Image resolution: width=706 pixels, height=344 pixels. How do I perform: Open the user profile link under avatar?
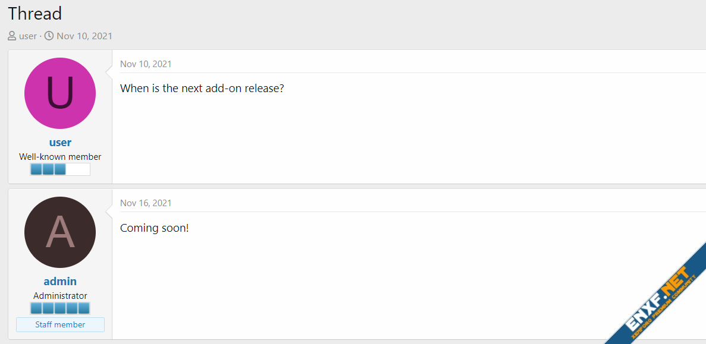pyautogui.click(x=60, y=143)
